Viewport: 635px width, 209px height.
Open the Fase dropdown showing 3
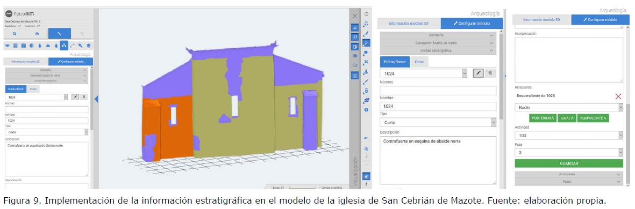(569, 153)
